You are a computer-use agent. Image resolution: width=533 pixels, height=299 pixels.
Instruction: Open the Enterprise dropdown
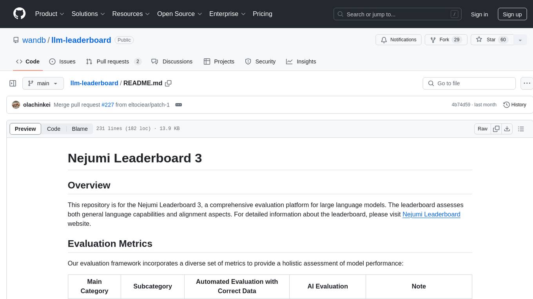(227, 14)
